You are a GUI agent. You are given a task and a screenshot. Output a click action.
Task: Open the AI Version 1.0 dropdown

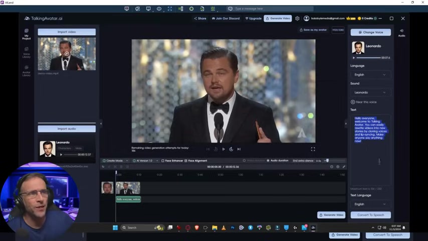coord(145,161)
